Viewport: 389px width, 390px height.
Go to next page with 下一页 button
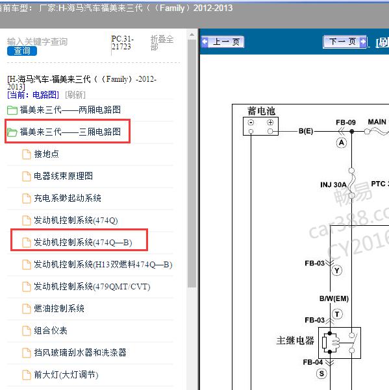coord(345,42)
